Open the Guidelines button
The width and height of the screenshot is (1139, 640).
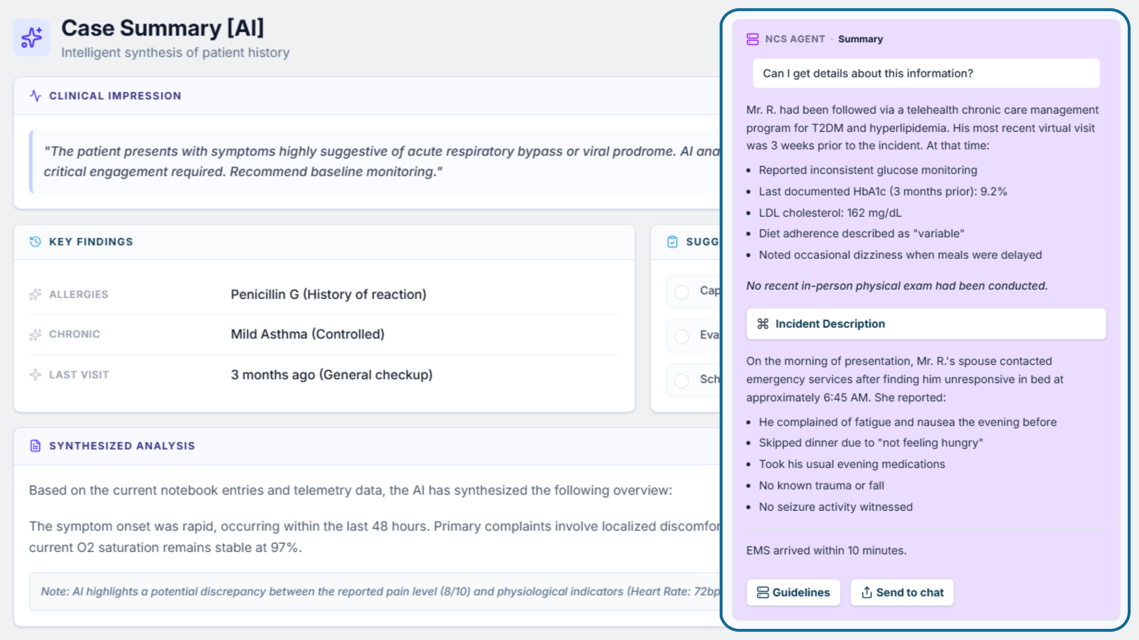pos(793,592)
